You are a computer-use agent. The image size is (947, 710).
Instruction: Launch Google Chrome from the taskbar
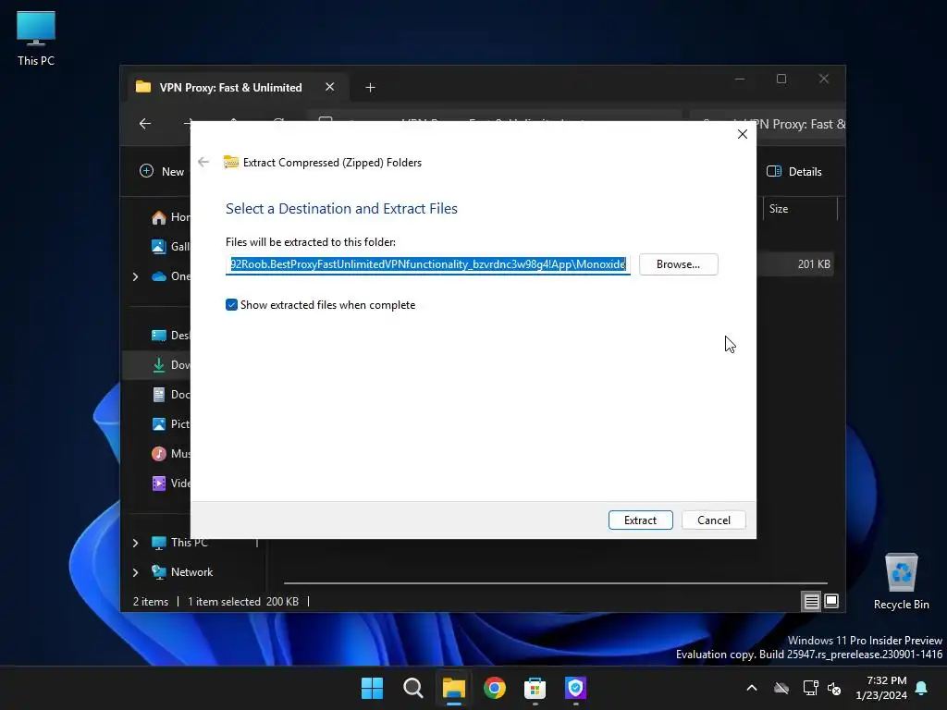495,688
